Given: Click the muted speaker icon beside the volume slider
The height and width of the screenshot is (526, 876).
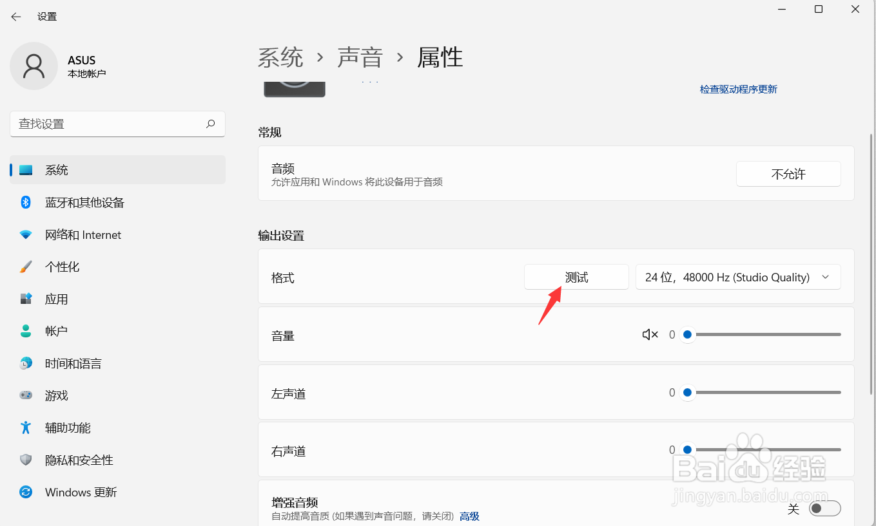Looking at the screenshot, I should click(x=650, y=335).
